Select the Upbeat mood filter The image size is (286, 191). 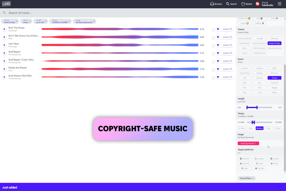(x=245, y=23)
